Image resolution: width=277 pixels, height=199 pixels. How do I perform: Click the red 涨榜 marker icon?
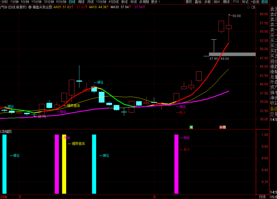click(x=222, y=127)
